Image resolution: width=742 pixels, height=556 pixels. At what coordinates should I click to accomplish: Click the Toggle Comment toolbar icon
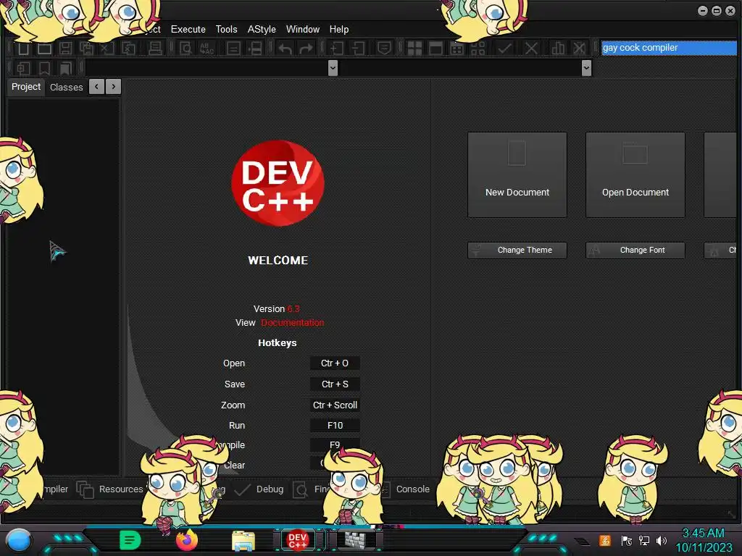coord(384,49)
